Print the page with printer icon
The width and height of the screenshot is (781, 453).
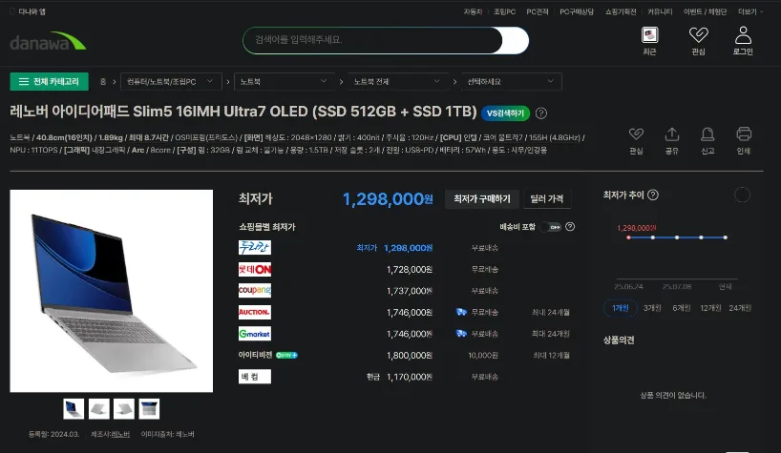pyautogui.click(x=744, y=134)
